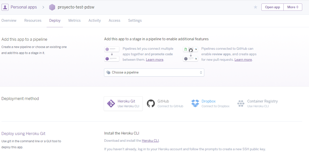Select Heroku Git deployment method
309x153 pixels.
pyautogui.click(x=123, y=103)
